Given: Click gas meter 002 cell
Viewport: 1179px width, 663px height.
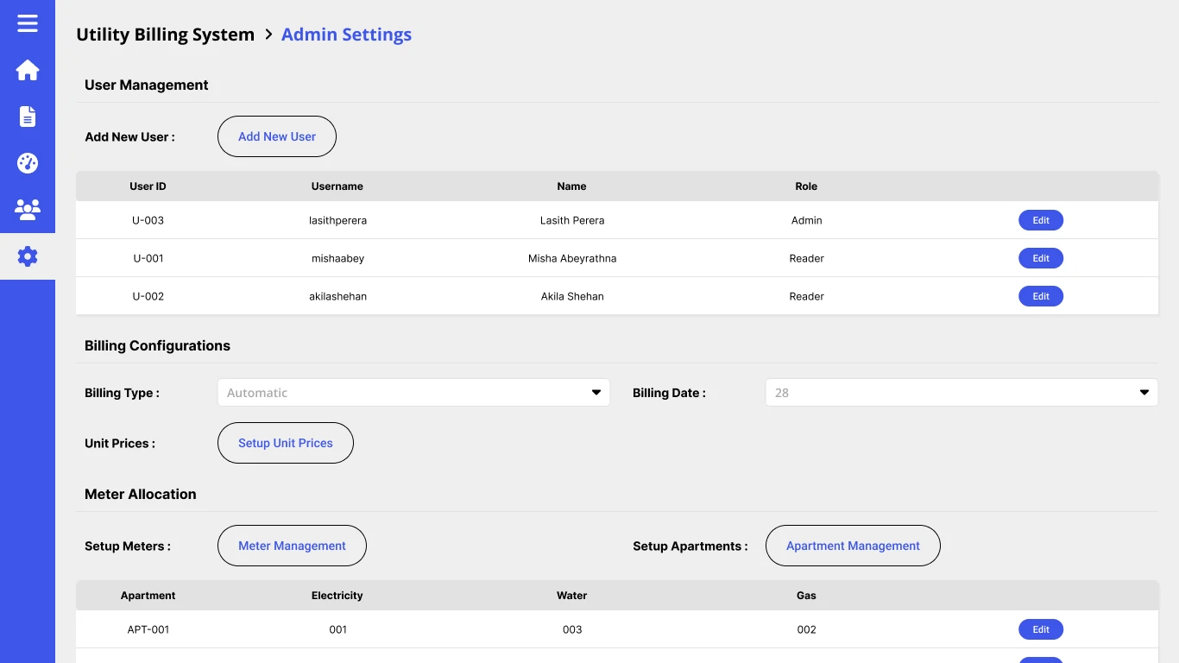Looking at the screenshot, I should pyautogui.click(x=806, y=629).
